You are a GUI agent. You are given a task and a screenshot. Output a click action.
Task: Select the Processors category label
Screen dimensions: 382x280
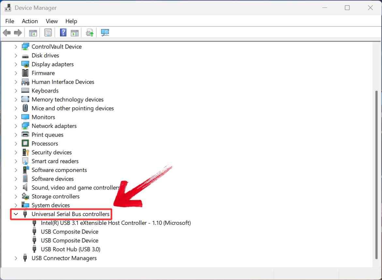click(x=45, y=144)
